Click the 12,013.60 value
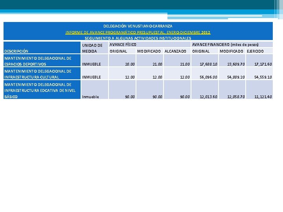This screenshot has width=283, height=212. 208,97
